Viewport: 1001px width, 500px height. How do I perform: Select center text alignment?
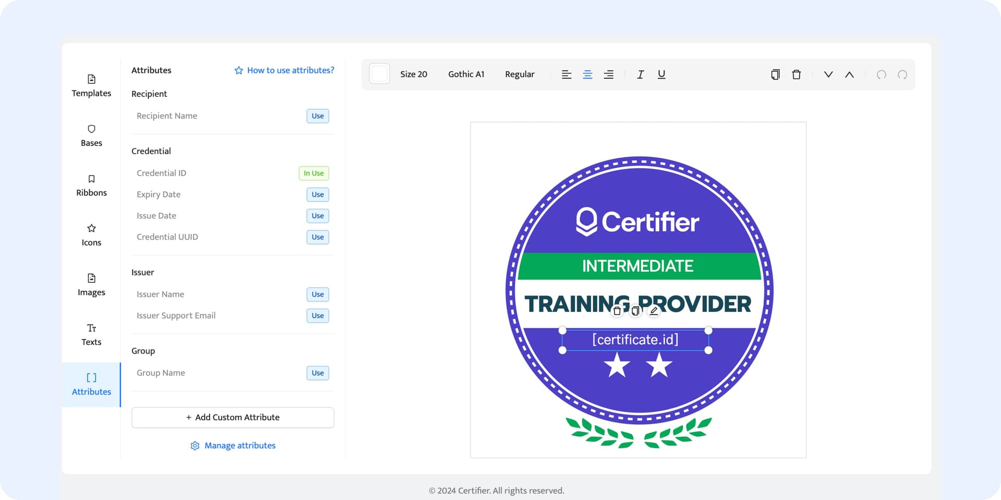pyautogui.click(x=588, y=74)
